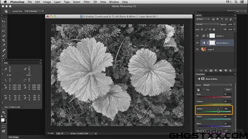Screen dimensions: 248x139
Task: Select the Crop tool
Action: [4, 40]
